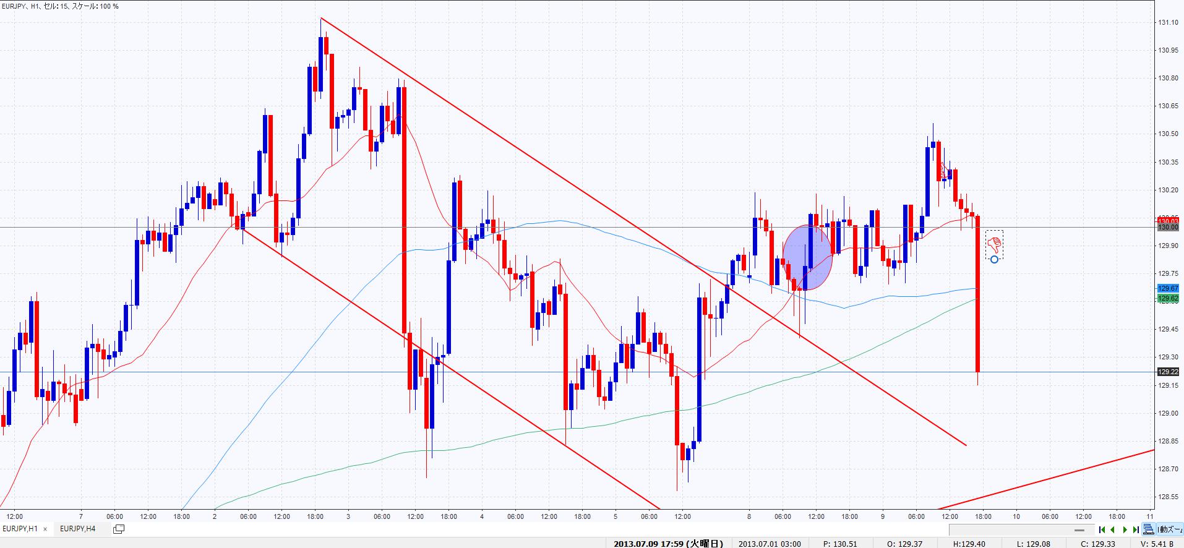Select the blue shaded ellipse on the chart
1184x548 pixels.
[x=807, y=257]
